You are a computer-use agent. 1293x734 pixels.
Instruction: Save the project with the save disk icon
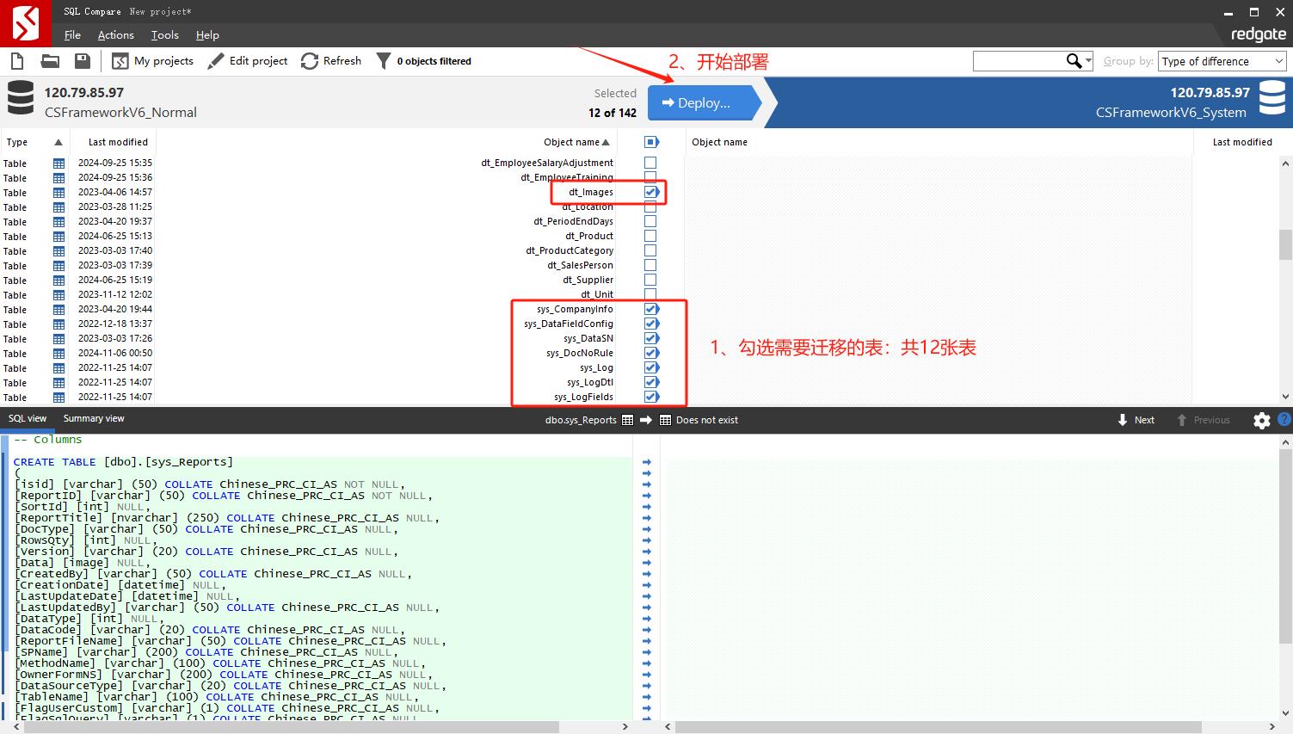(x=81, y=60)
